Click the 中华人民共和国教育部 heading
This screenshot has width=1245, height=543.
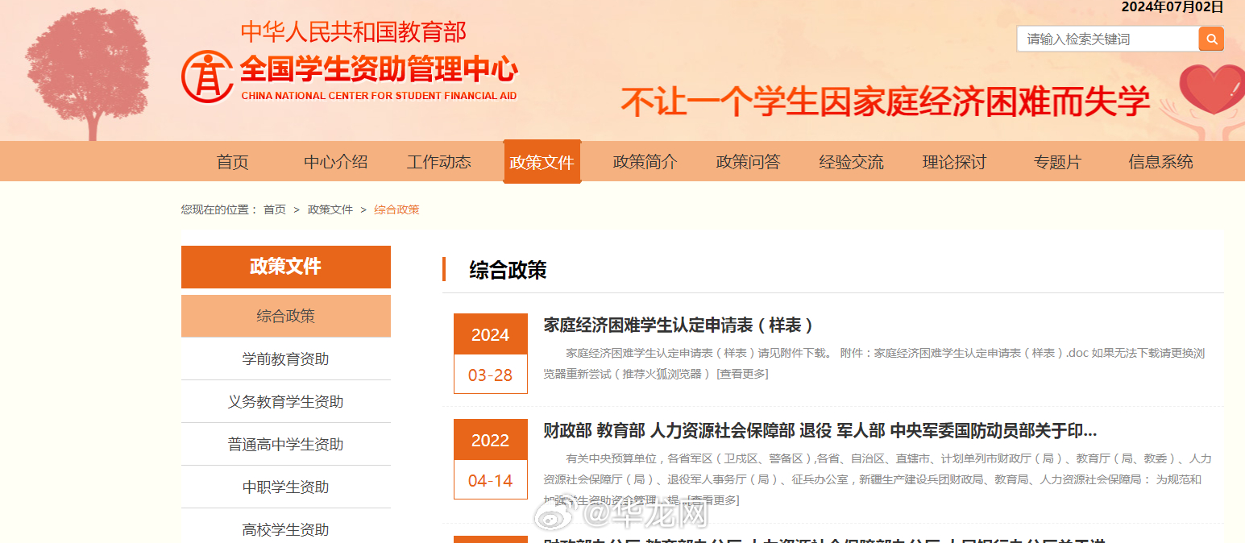pyautogui.click(x=354, y=31)
